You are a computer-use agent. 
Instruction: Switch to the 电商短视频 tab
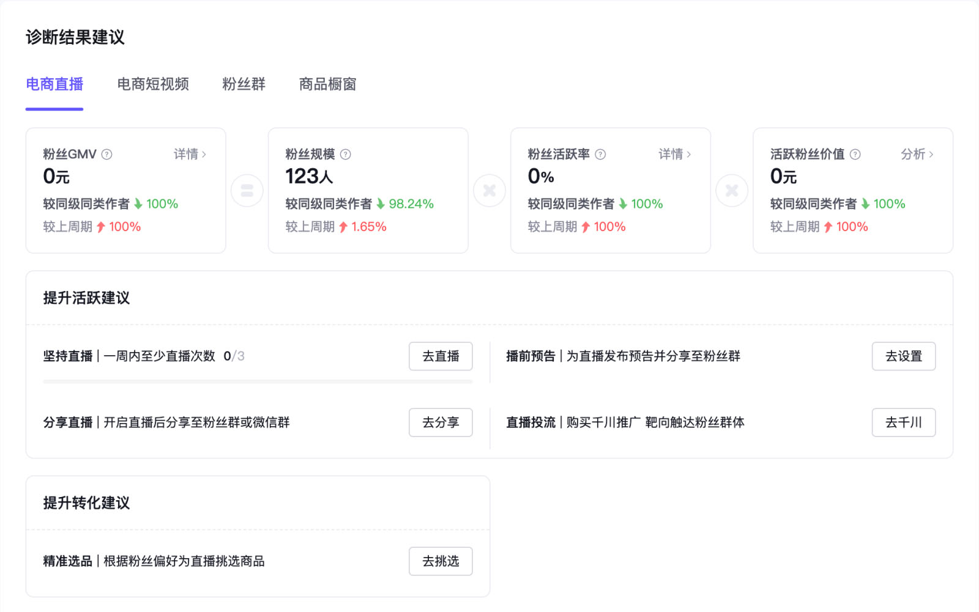(153, 84)
